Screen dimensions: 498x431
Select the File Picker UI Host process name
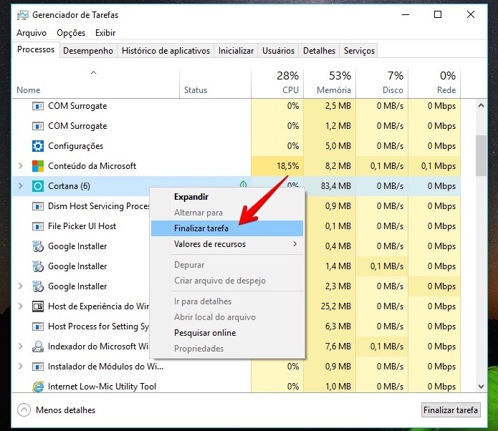tap(82, 226)
